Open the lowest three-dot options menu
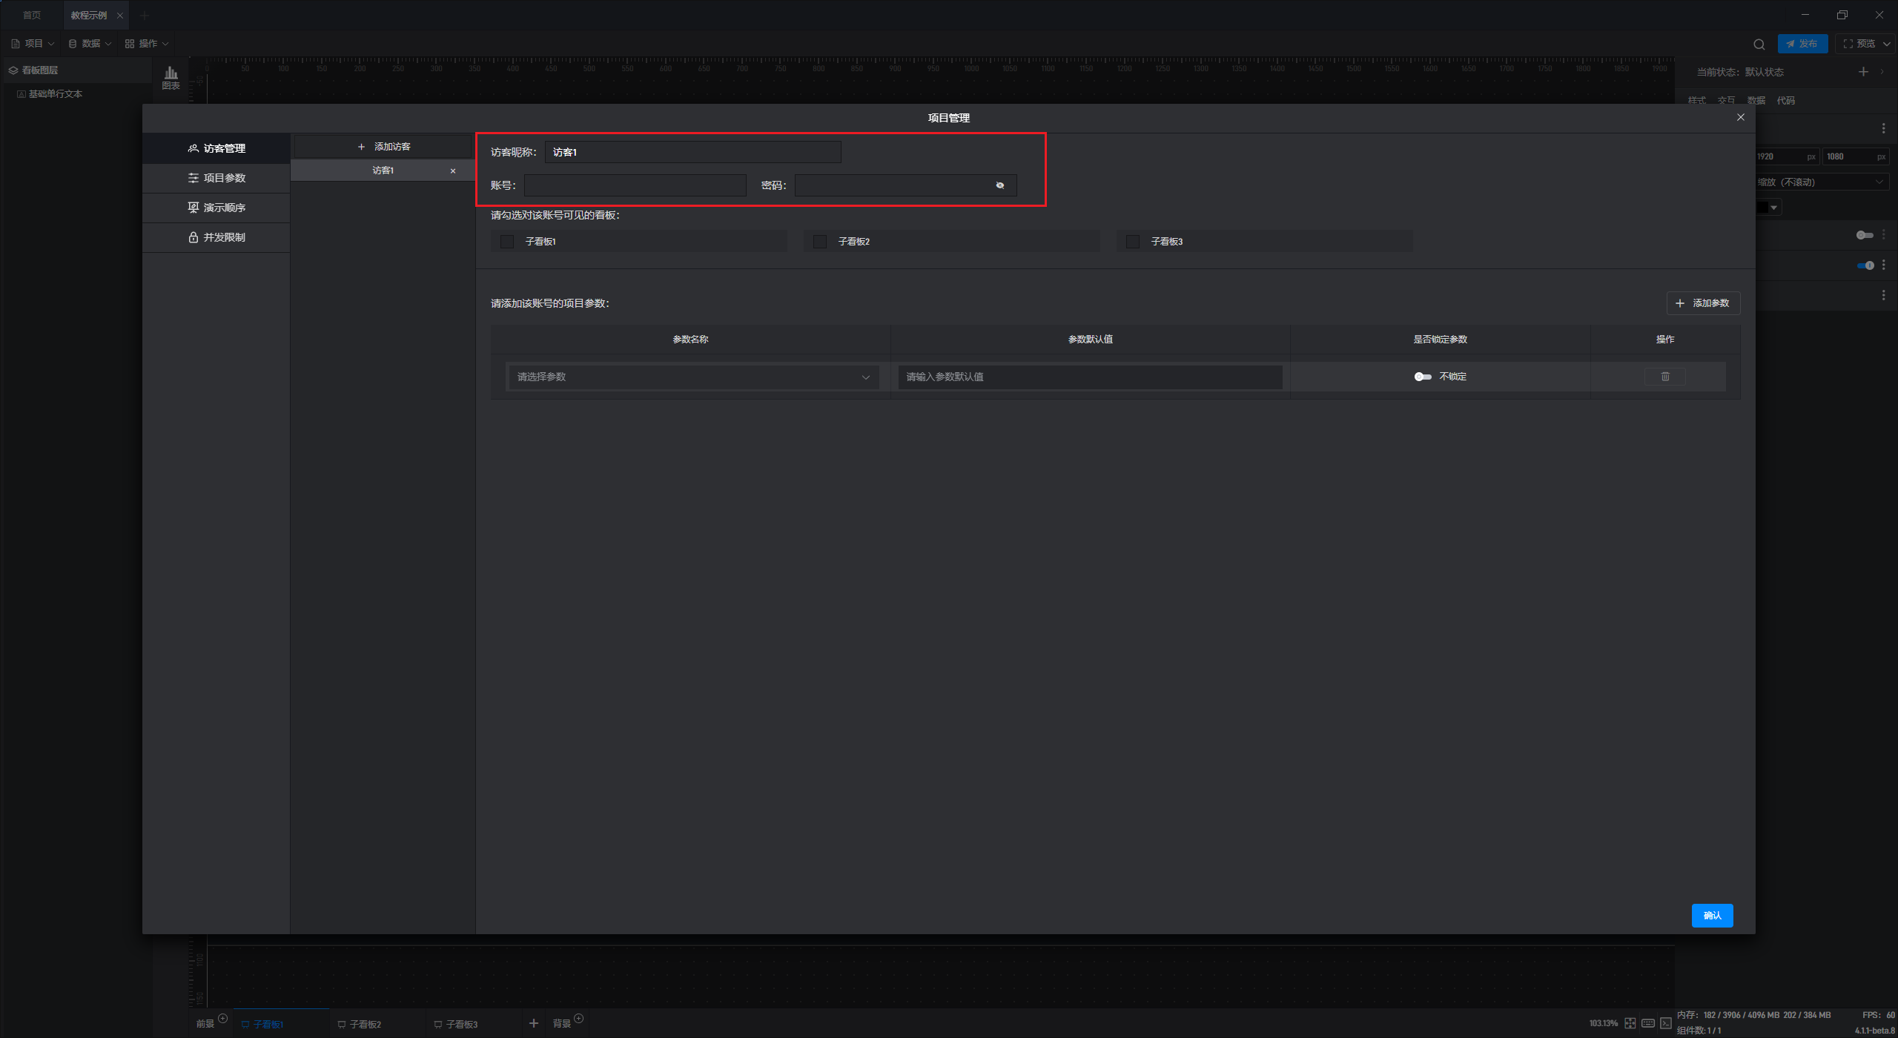This screenshot has width=1898, height=1038. point(1883,295)
